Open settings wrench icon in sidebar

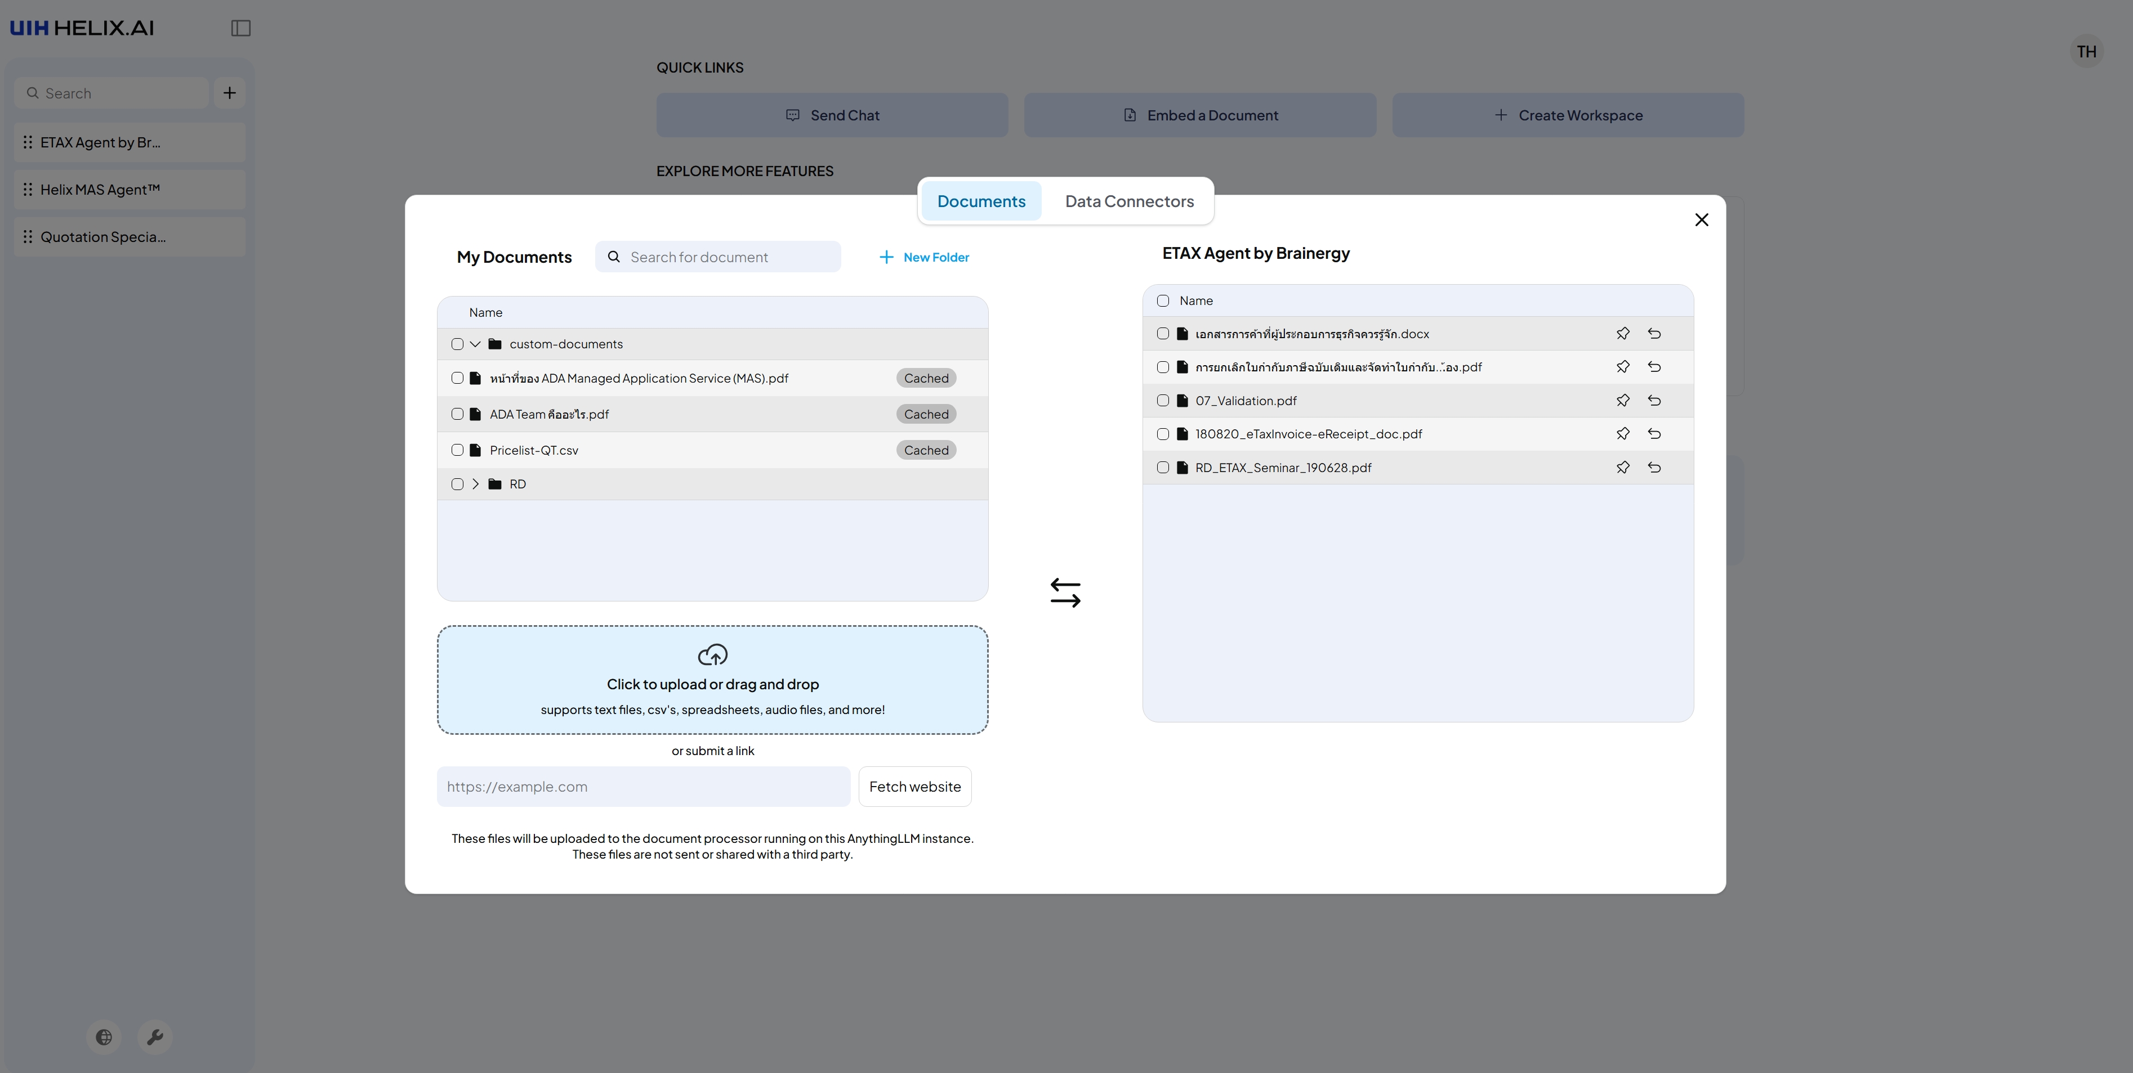coord(155,1036)
